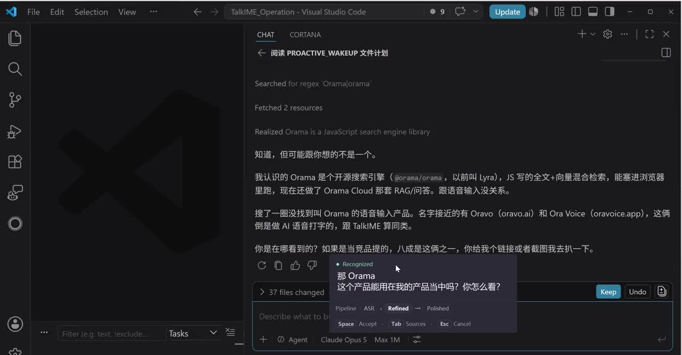682x355 pixels.
Task: Open the configure tools sliders icon
Action: click(x=417, y=340)
